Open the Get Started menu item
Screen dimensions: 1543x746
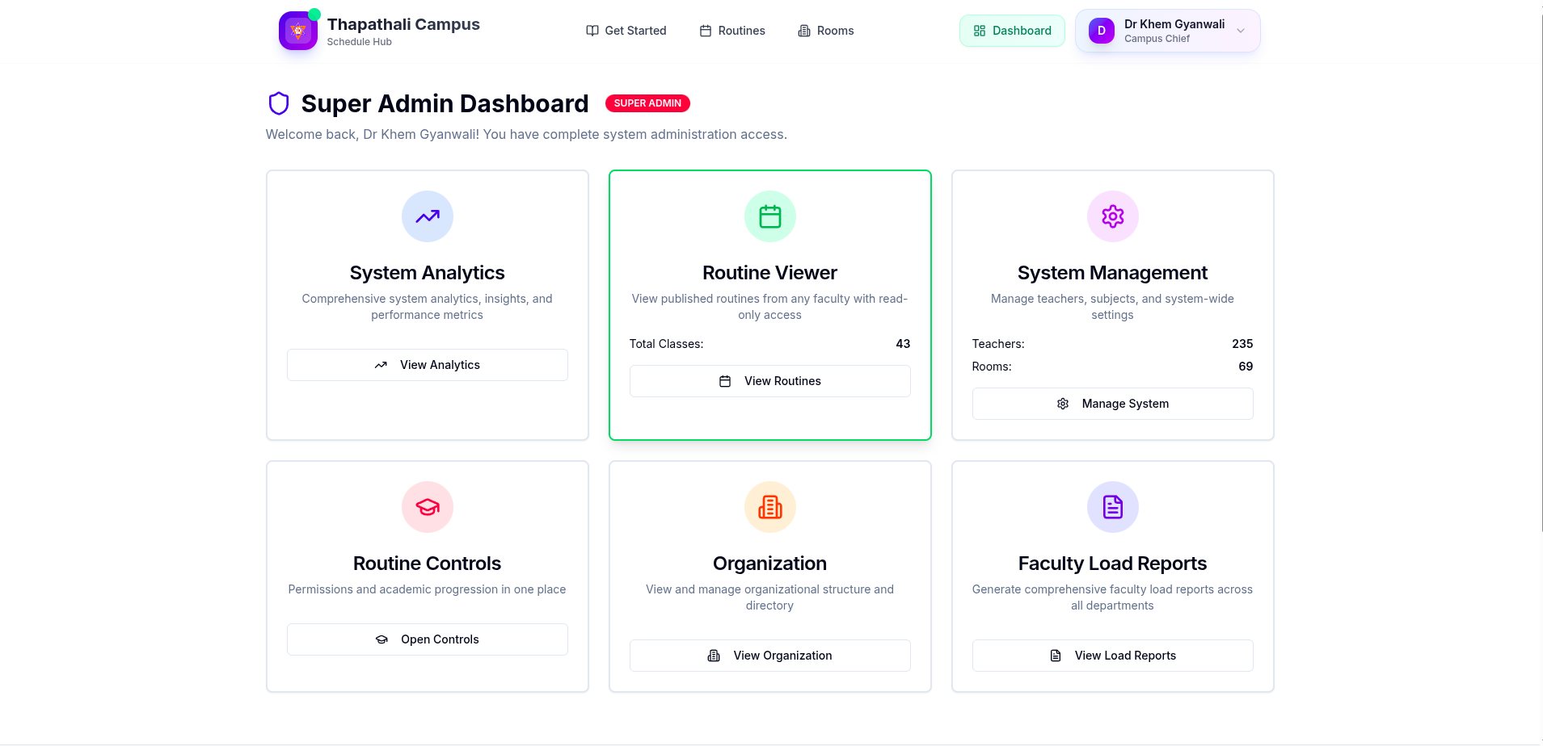click(x=626, y=31)
